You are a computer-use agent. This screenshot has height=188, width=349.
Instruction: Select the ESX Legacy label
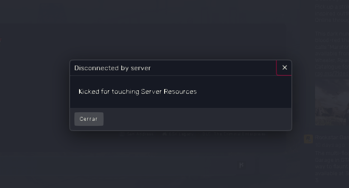click(181, 134)
